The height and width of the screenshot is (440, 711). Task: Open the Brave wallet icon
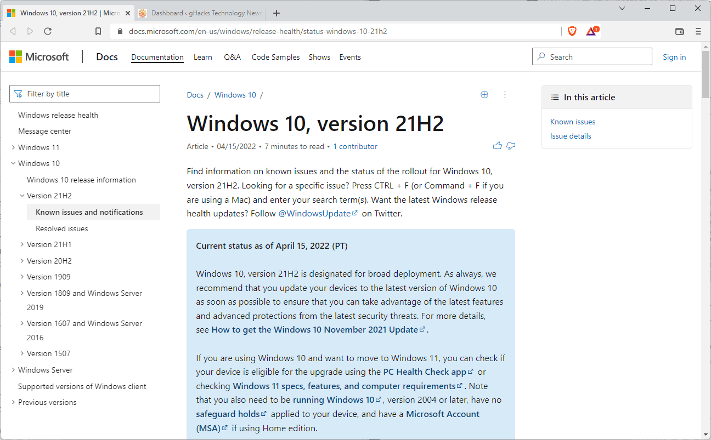pyautogui.click(x=679, y=31)
